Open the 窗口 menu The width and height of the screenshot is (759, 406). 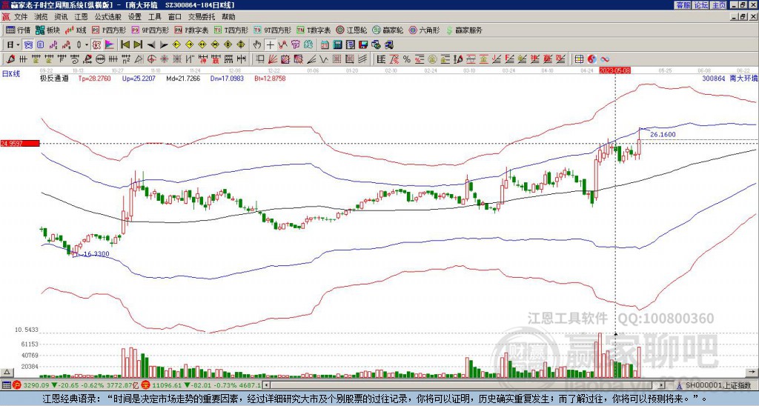(175, 17)
